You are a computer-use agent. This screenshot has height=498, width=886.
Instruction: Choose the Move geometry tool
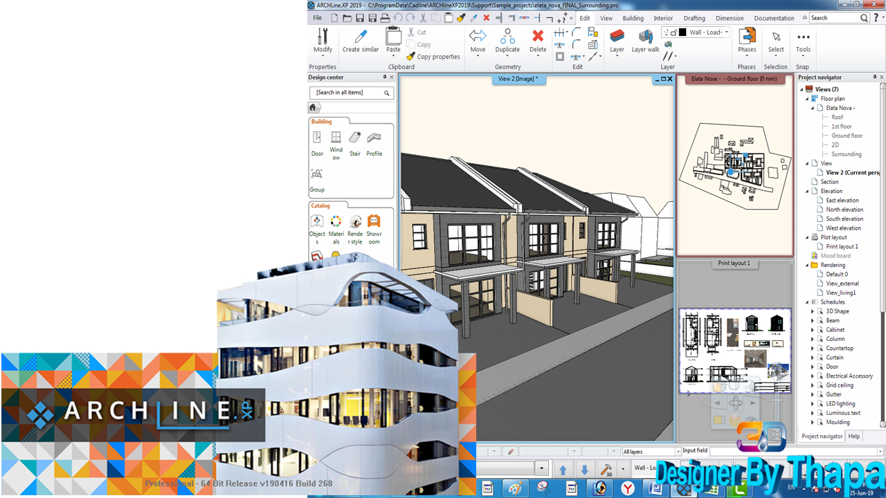tap(478, 40)
